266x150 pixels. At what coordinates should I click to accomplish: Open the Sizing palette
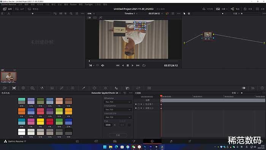pos(138,88)
